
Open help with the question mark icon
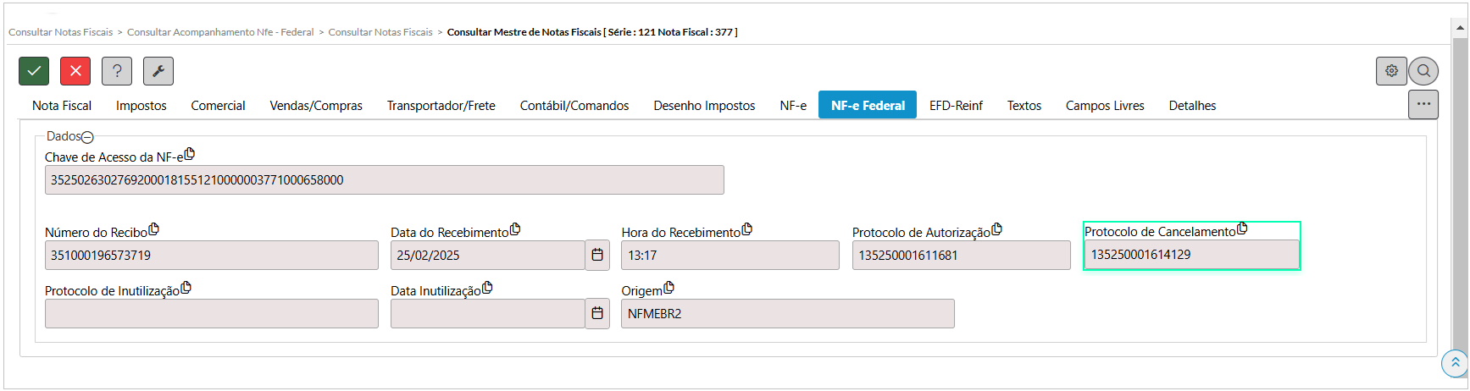[117, 71]
